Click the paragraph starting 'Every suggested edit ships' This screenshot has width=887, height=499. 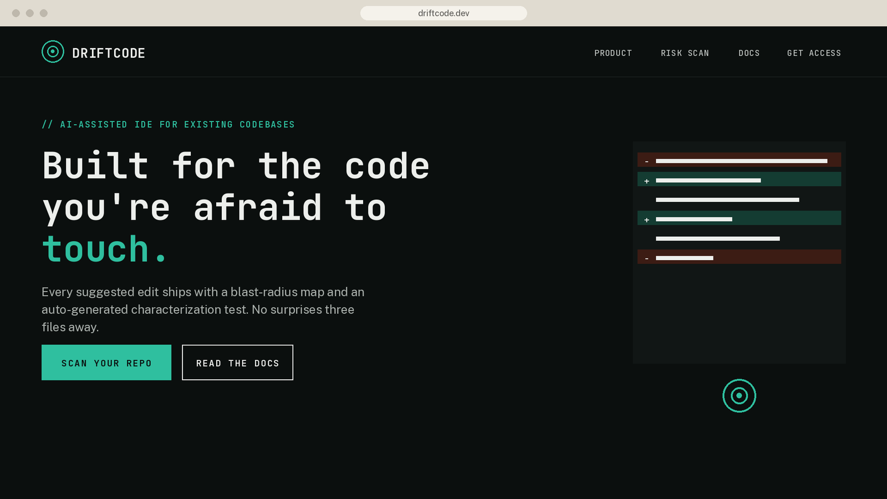coord(203,309)
